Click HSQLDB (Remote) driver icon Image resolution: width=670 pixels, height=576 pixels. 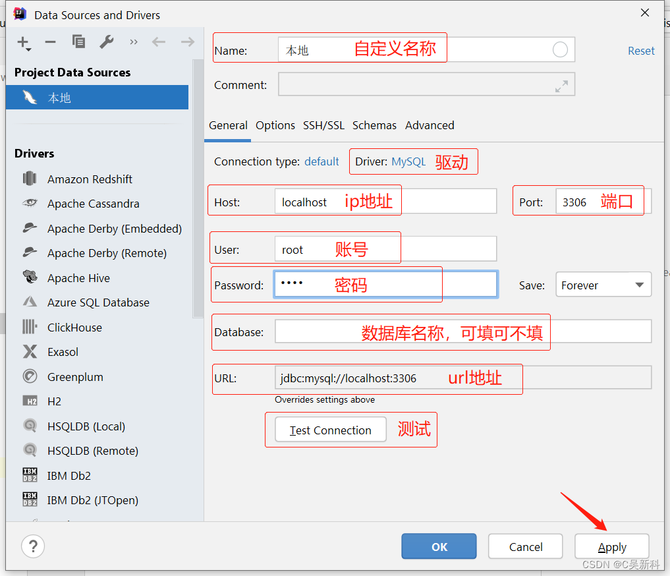click(30, 450)
